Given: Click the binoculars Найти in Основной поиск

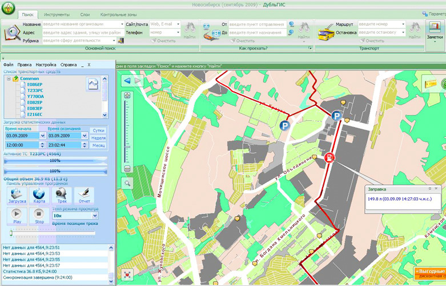Looking at the screenshot, I should [190, 31].
